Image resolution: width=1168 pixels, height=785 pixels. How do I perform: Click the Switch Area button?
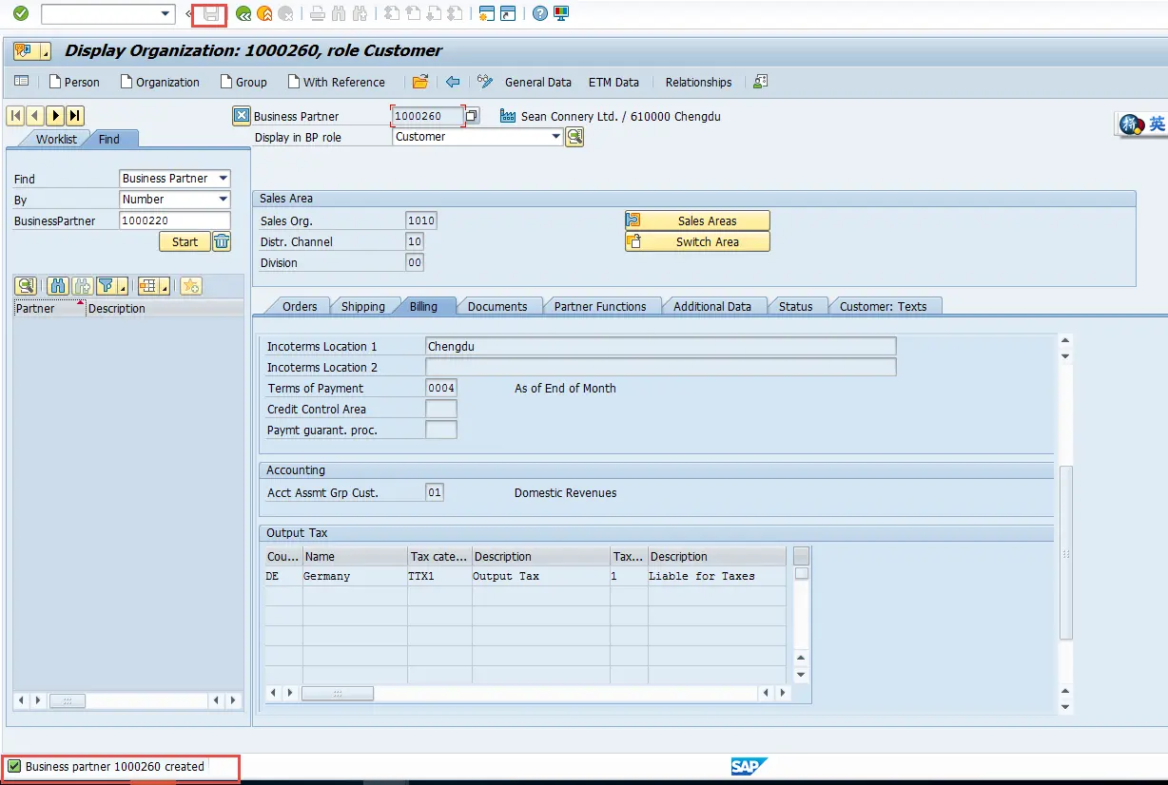pyautogui.click(x=697, y=241)
